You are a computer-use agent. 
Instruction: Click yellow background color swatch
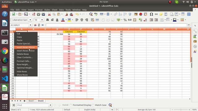click(69, 20)
